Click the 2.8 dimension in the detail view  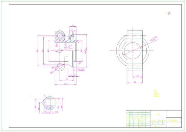(57, 112)
